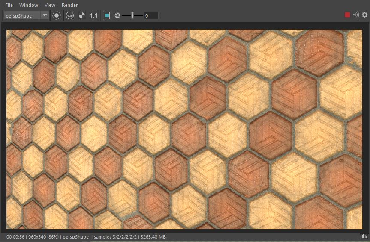Click the exposure slider handle
370x242 pixels.
tap(132, 15)
